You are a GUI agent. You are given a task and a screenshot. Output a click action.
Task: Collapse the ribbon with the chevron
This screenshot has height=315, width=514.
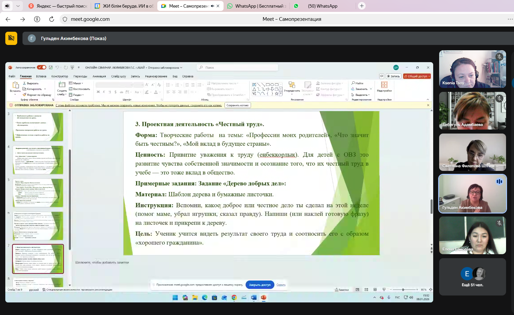click(428, 99)
